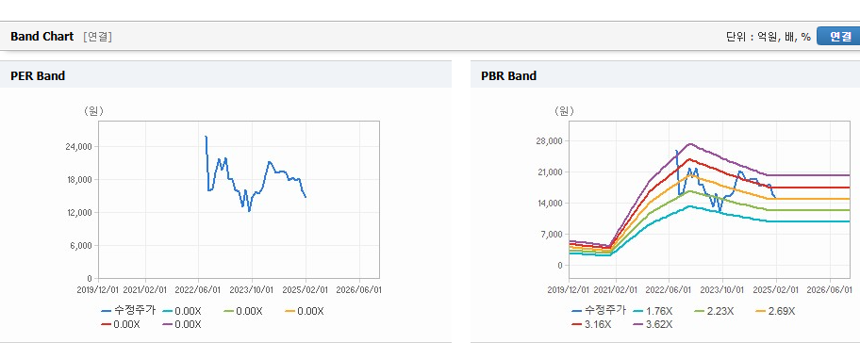
Task: Toggle the 2.69X legend series
Action: click(775, 311)
